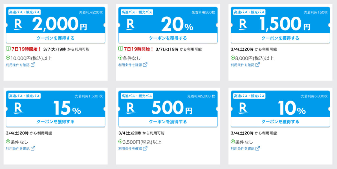The image size is (337, 169).
Task: Click 高速バス・観光バス tag on 500円 coupon
Action: pos(137,96)
